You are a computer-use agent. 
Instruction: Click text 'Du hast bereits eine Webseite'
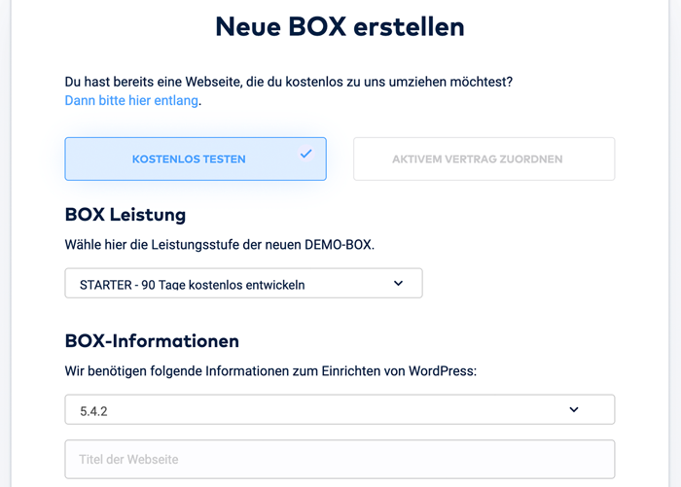(x=152, y=82)
